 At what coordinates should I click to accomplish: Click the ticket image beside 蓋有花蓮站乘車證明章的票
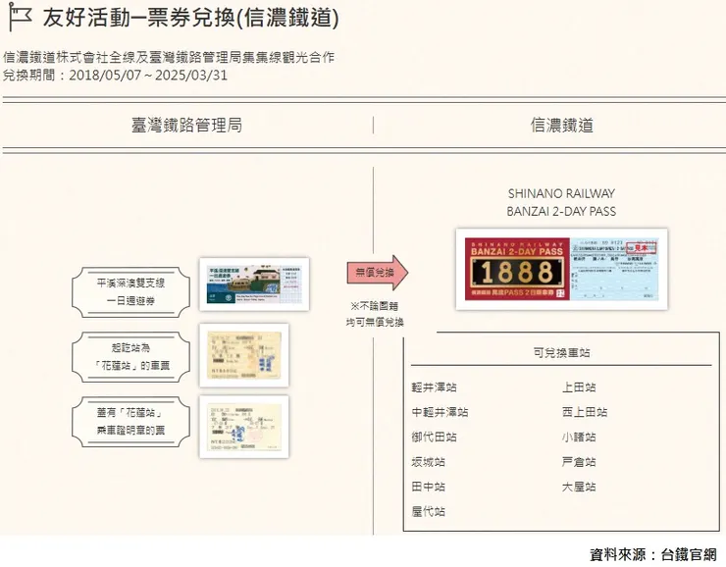click(244, 427)
